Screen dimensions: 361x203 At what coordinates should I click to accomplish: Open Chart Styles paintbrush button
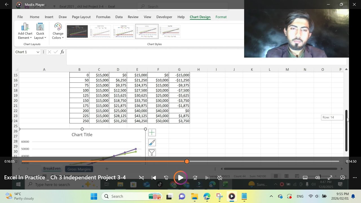(152, 143)
